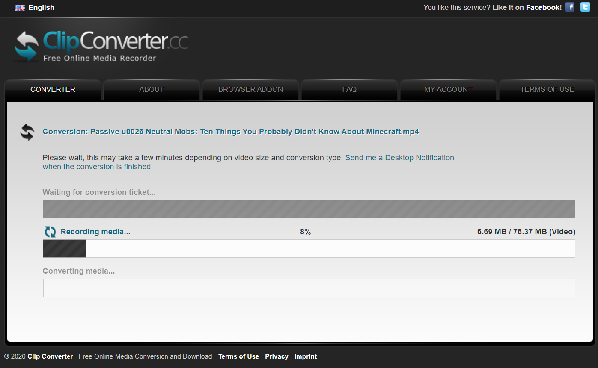The height and width of the screenshot is (368, 598).
Task: Select the English language link
Action: [42, 8]
